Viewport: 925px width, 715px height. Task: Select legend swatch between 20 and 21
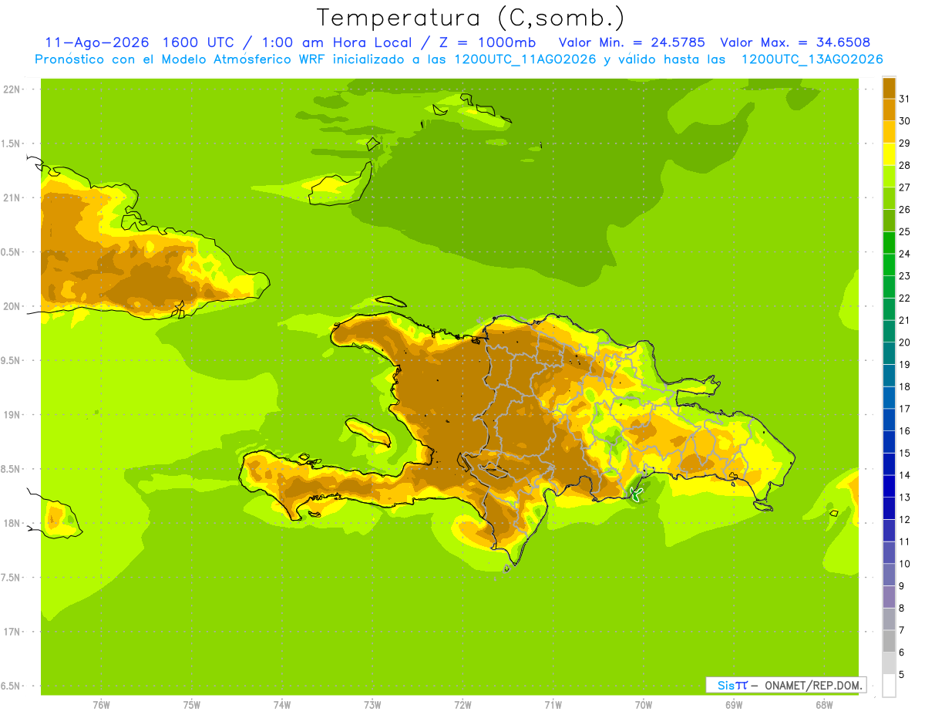coord(889,332)
